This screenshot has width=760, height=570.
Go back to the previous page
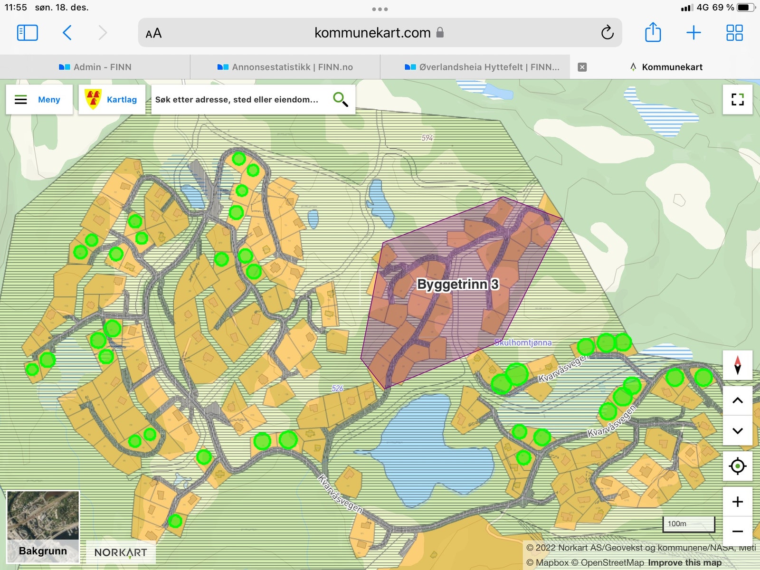[67, 33]
